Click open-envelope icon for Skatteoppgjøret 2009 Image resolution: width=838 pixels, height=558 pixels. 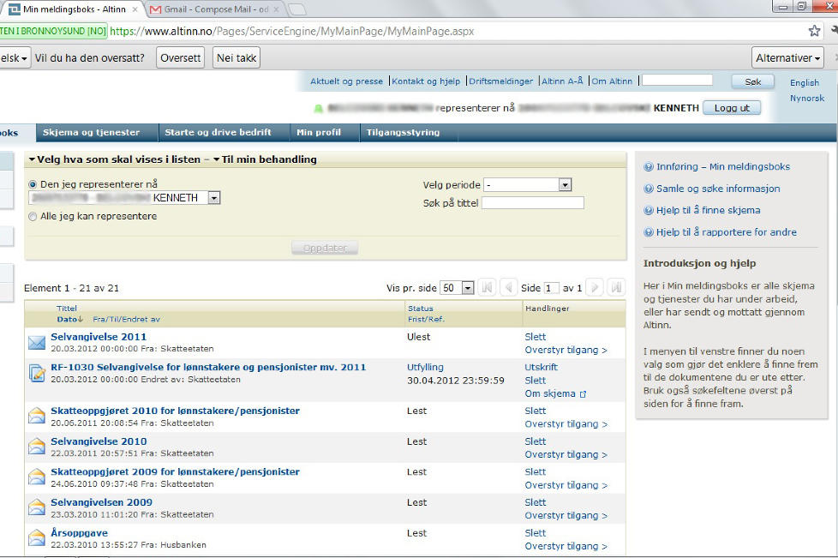(x=37, y=477)
